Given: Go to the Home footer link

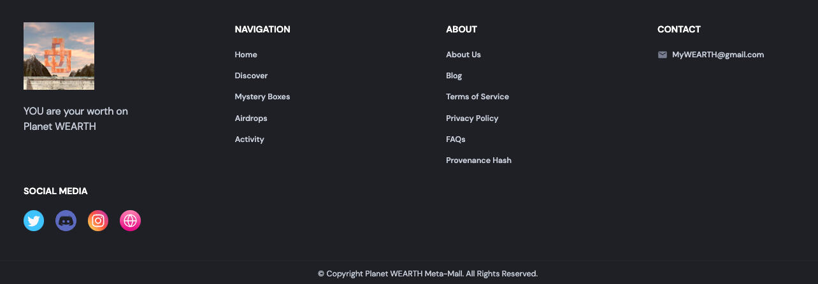Looking at the screenshot, I should (246, 55).
